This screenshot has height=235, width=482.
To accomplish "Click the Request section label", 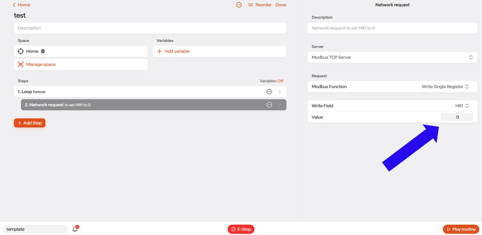I will (319, 76).
